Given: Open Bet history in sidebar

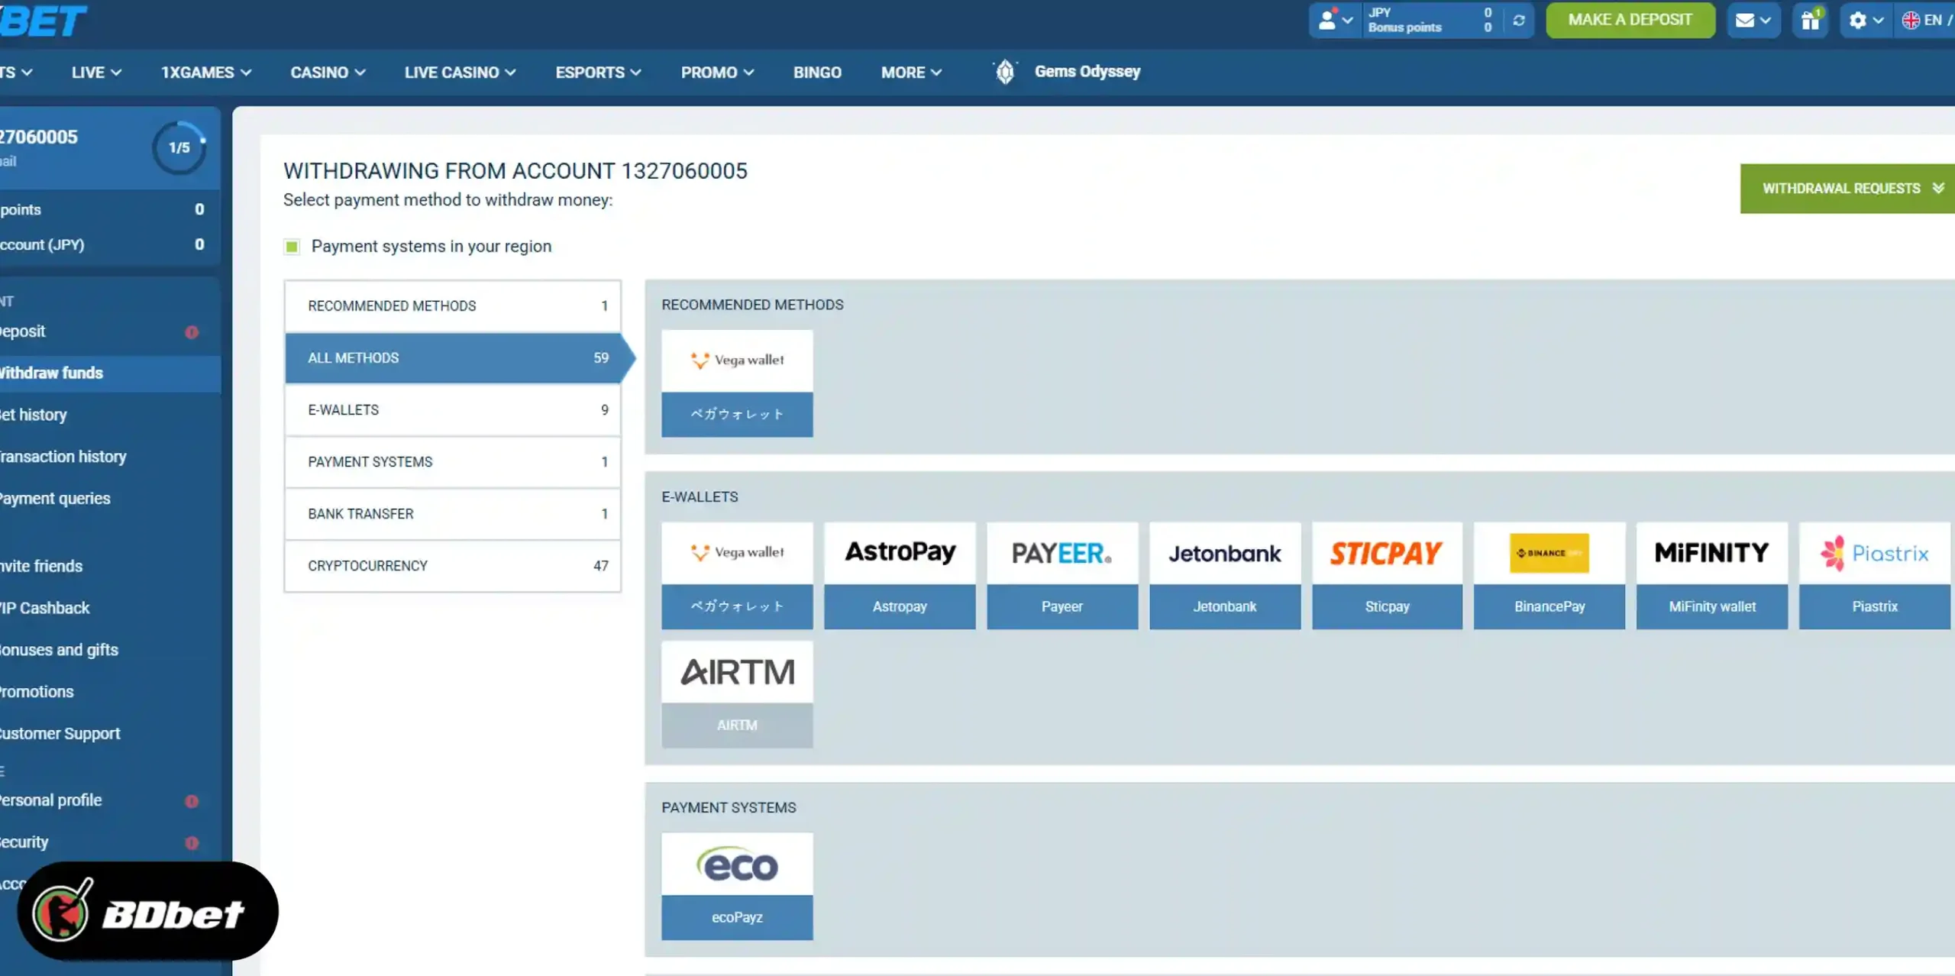Looking at the screenshot, I should (34, 415).
